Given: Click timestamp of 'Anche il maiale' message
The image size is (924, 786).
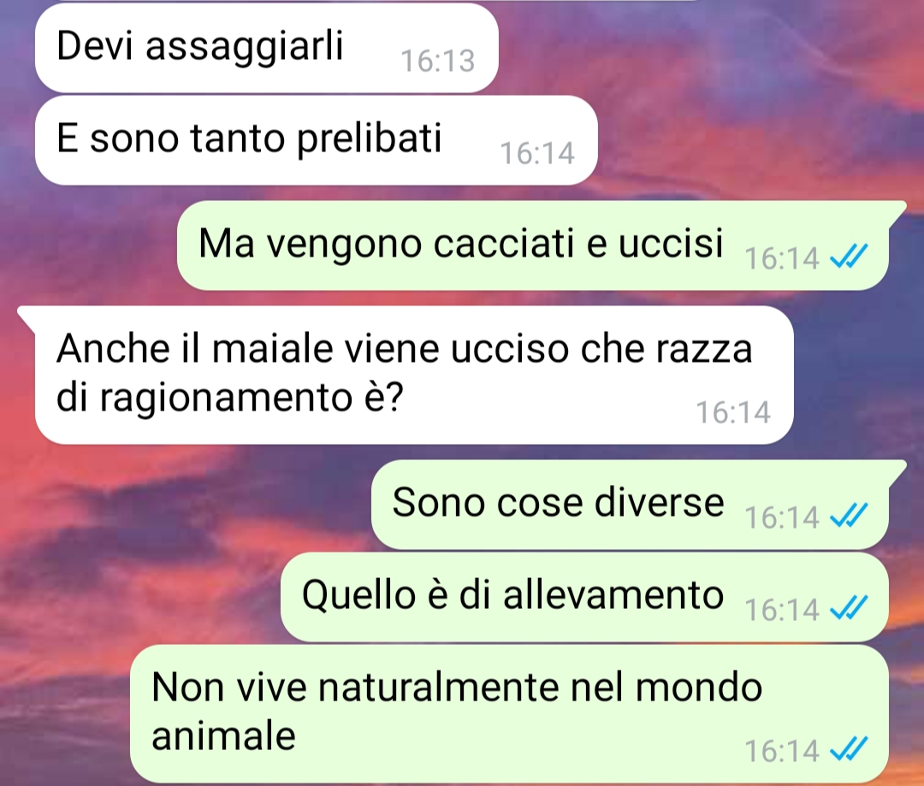Looking at the screenshot, I should point(733,412).
